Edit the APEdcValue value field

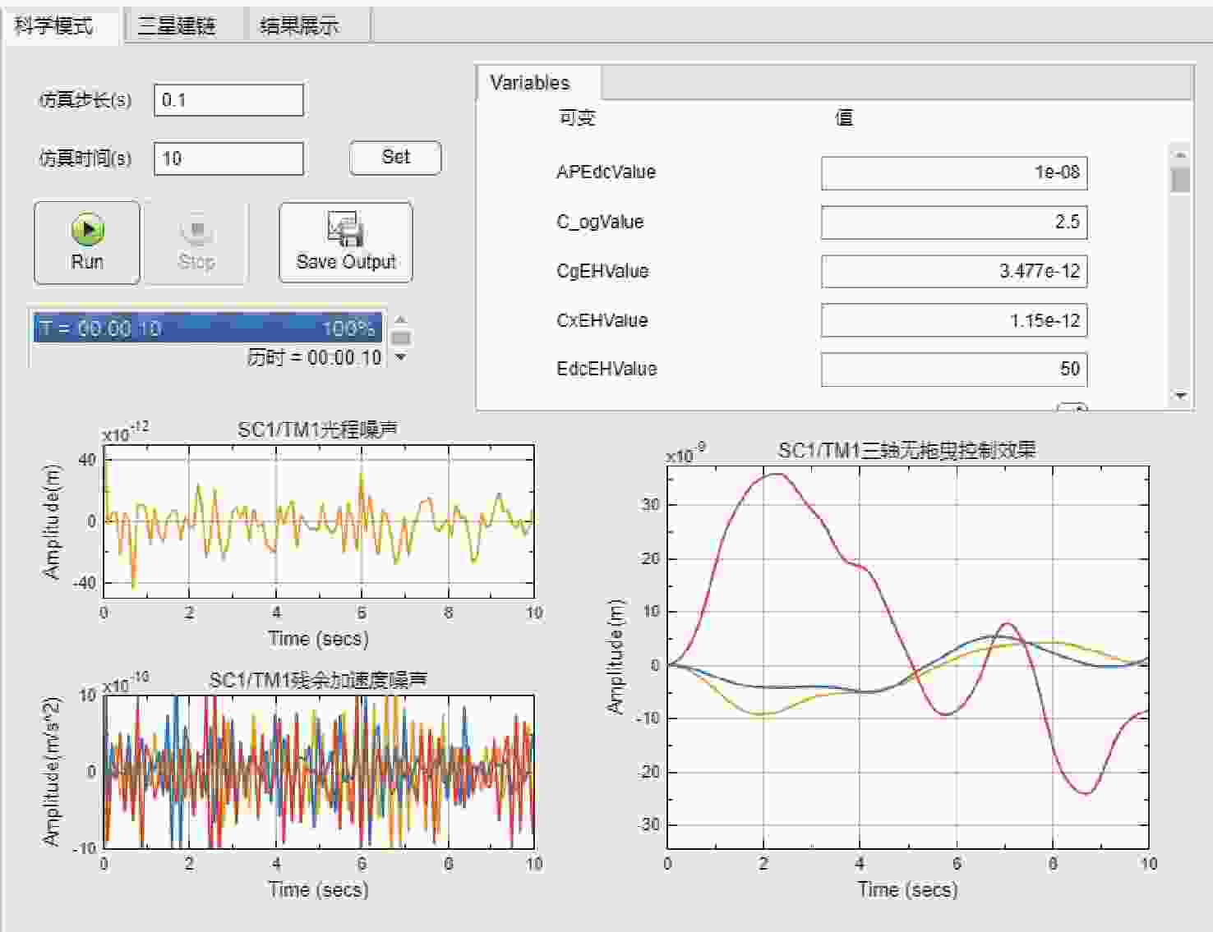point(954,172)
